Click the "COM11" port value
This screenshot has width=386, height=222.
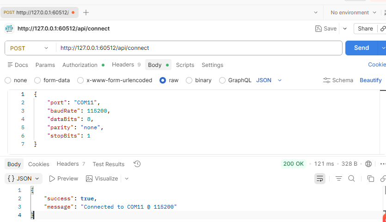pyautogui.click(x=86, y=102)
